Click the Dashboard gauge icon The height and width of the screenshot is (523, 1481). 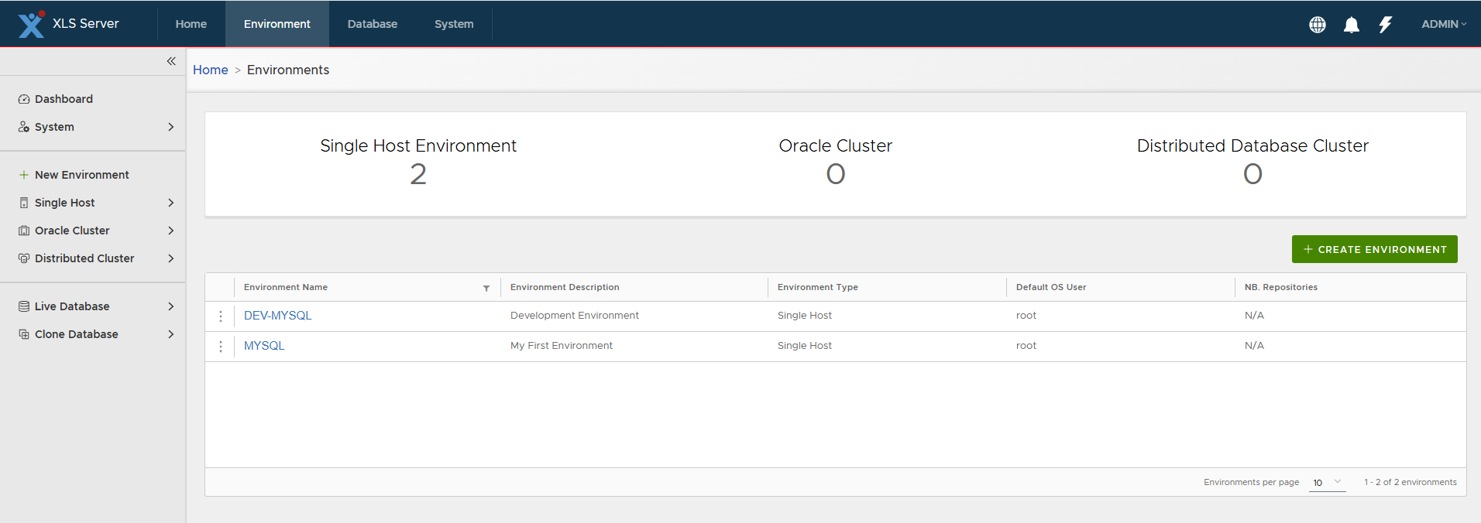pos(24,99)
